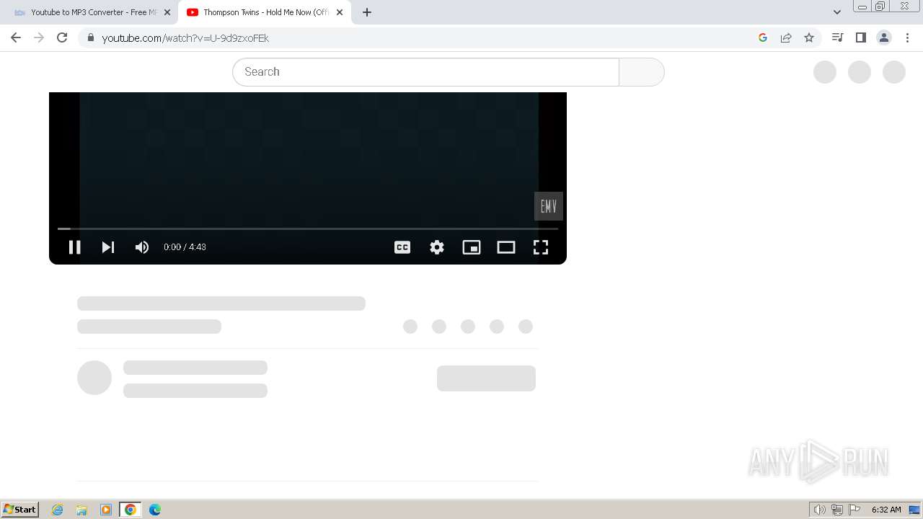Skip to the next video
The width and height of the screenshot is (923, 519).
[108, 247]
